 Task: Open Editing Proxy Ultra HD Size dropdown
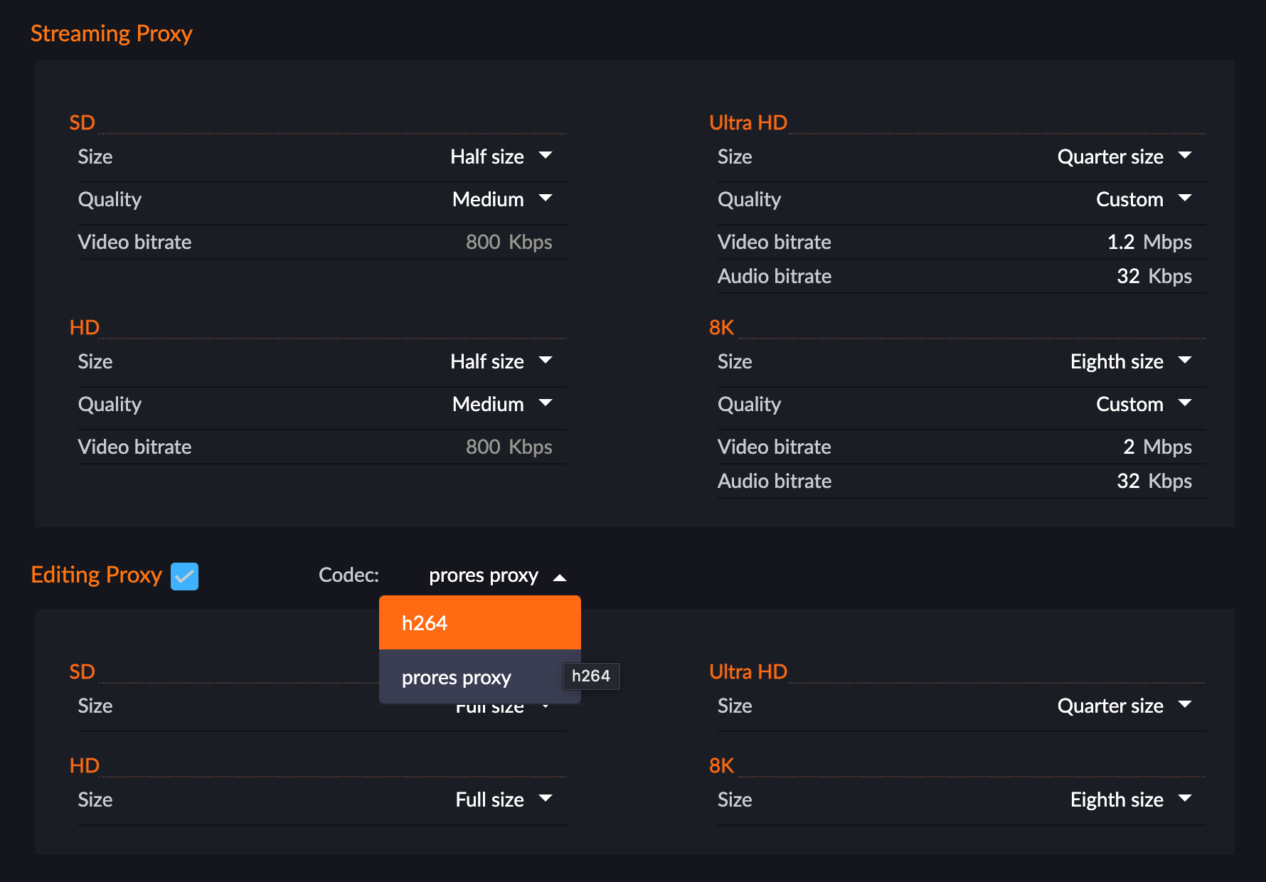(x=1124, y=706)
